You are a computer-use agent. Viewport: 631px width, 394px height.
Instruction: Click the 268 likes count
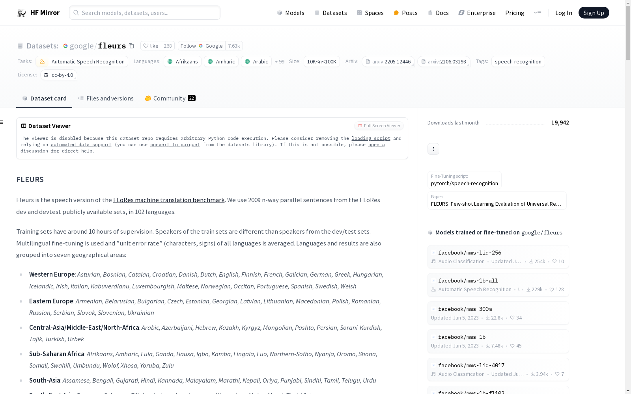pyautogui.click(x=168, y=46)
